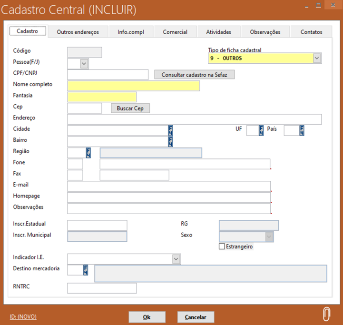Open the F4 lookup for País
The image size is (343, 325).
click(x=302, y=130)
